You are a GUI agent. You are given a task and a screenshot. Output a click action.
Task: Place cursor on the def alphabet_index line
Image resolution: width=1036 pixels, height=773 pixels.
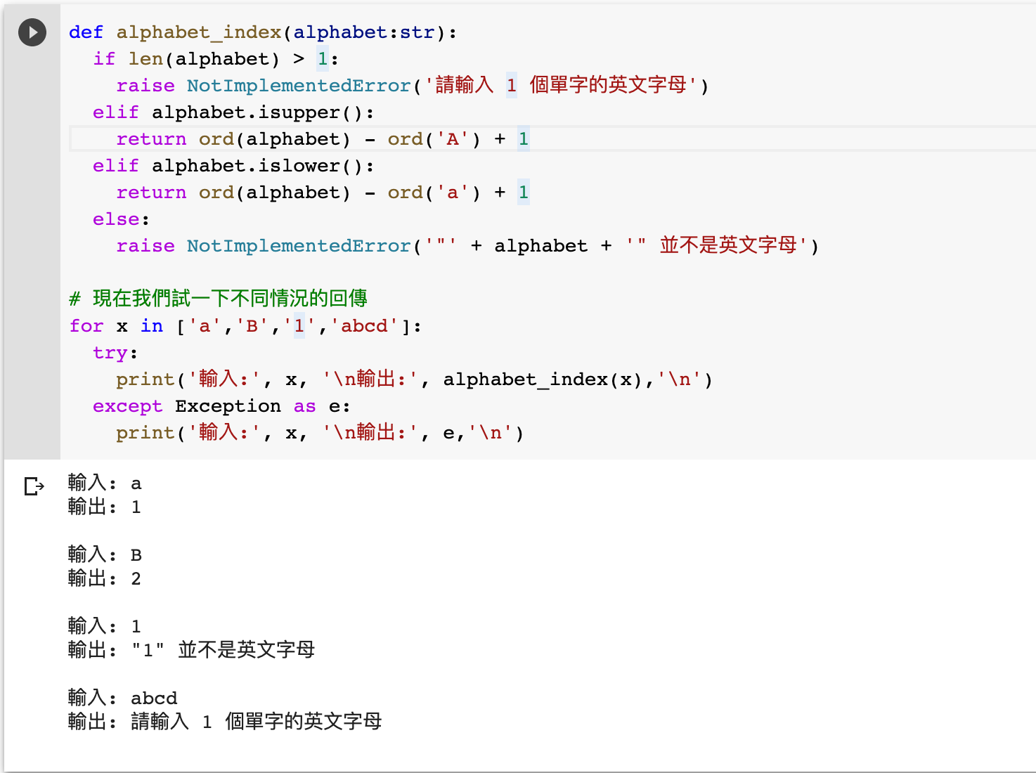260,32
